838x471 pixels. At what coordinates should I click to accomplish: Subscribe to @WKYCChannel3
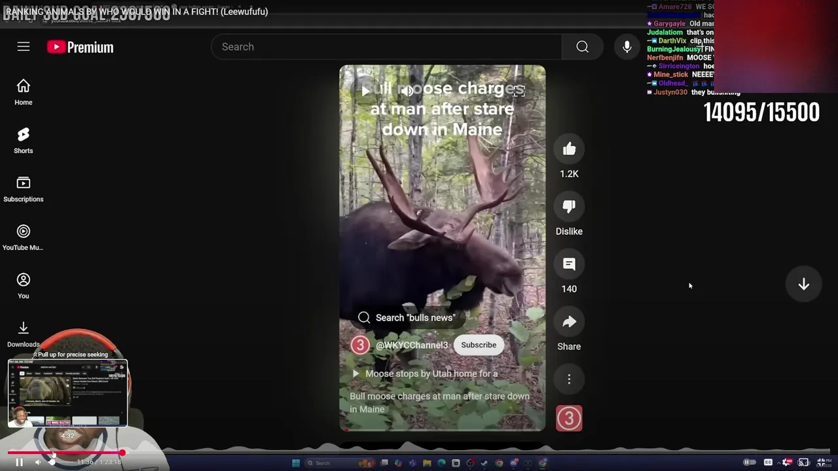pos(479,345)
